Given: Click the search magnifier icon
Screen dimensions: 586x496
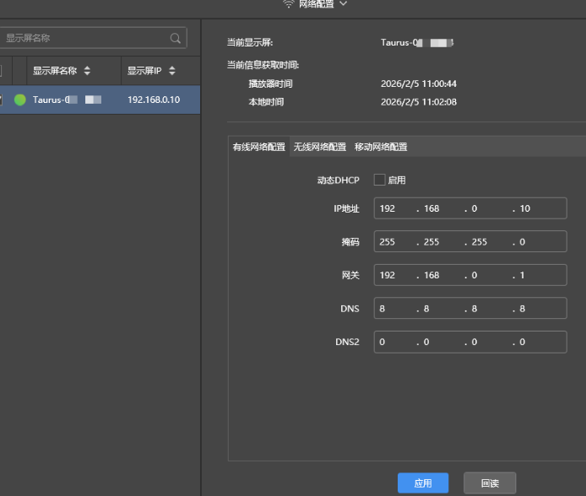Looking at the screenshot, I should pyautogui.click(x=176, y=38).
